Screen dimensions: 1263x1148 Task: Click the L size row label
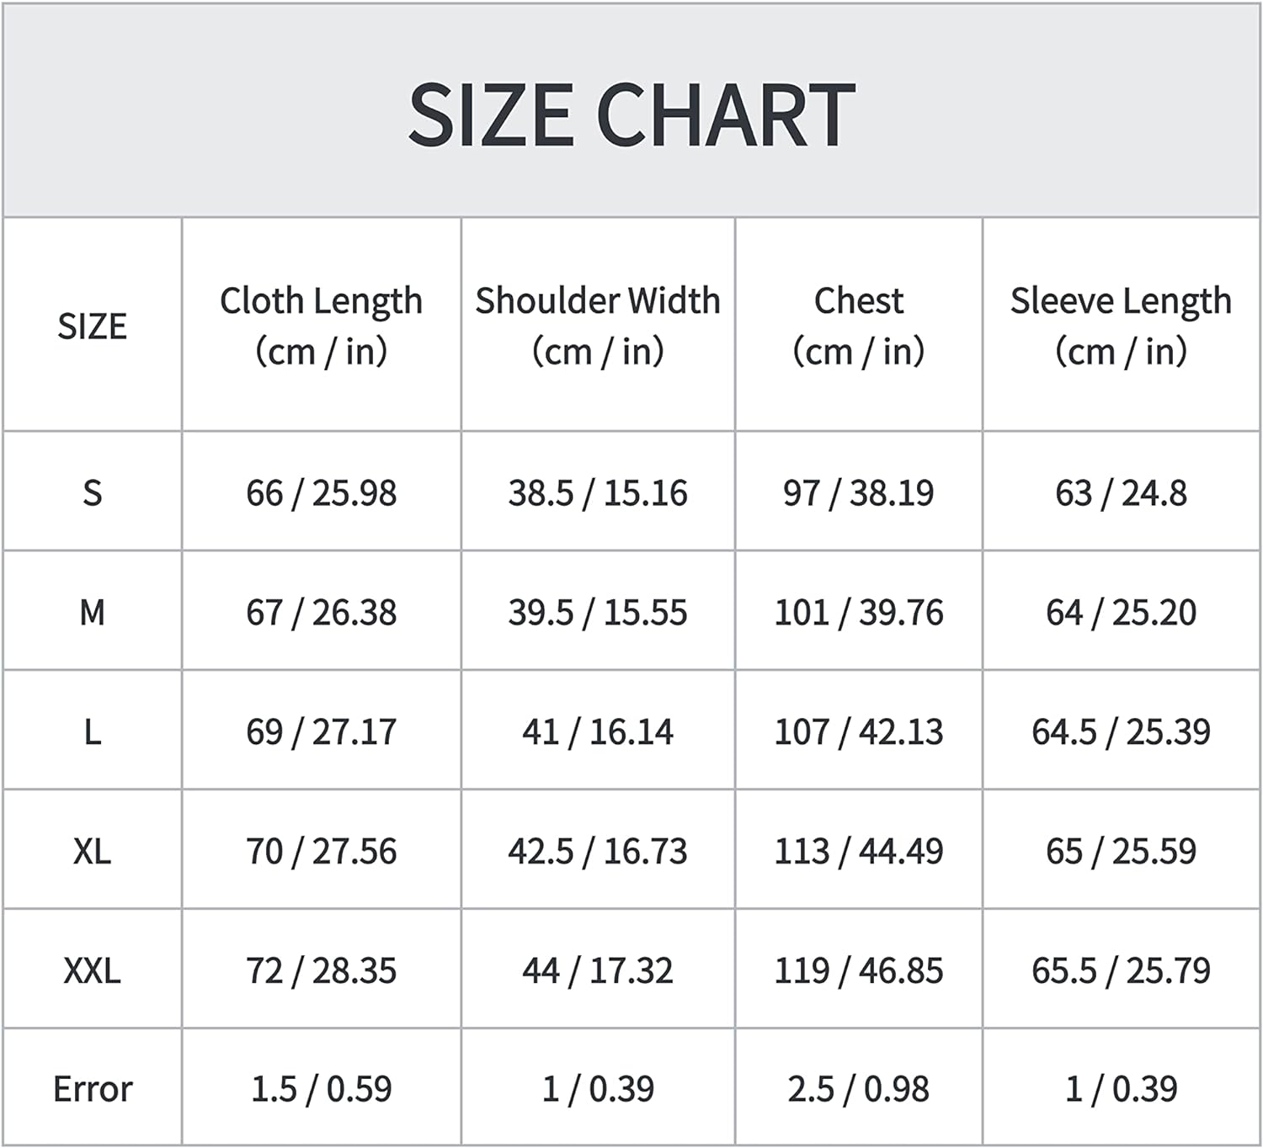coord(93,732)
